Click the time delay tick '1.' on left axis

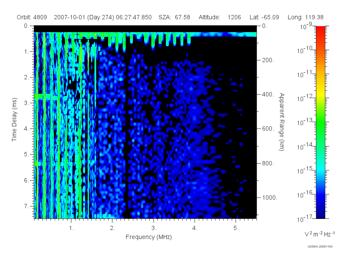[27, 51]
